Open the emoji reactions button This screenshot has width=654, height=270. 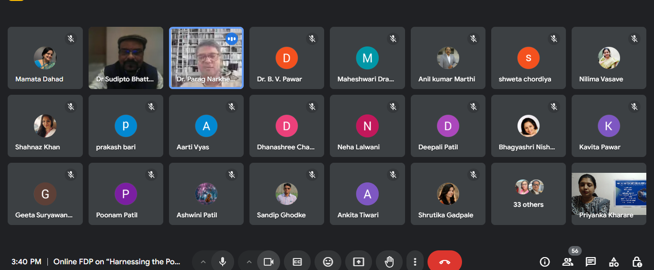328,262
